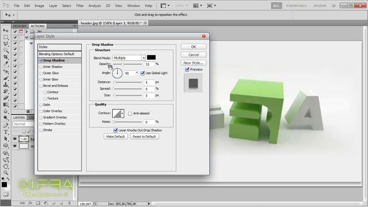Select the Clone Stamp tool
Image resolution: width=368 pixels, height=207 pixels.
coord(6,85)
